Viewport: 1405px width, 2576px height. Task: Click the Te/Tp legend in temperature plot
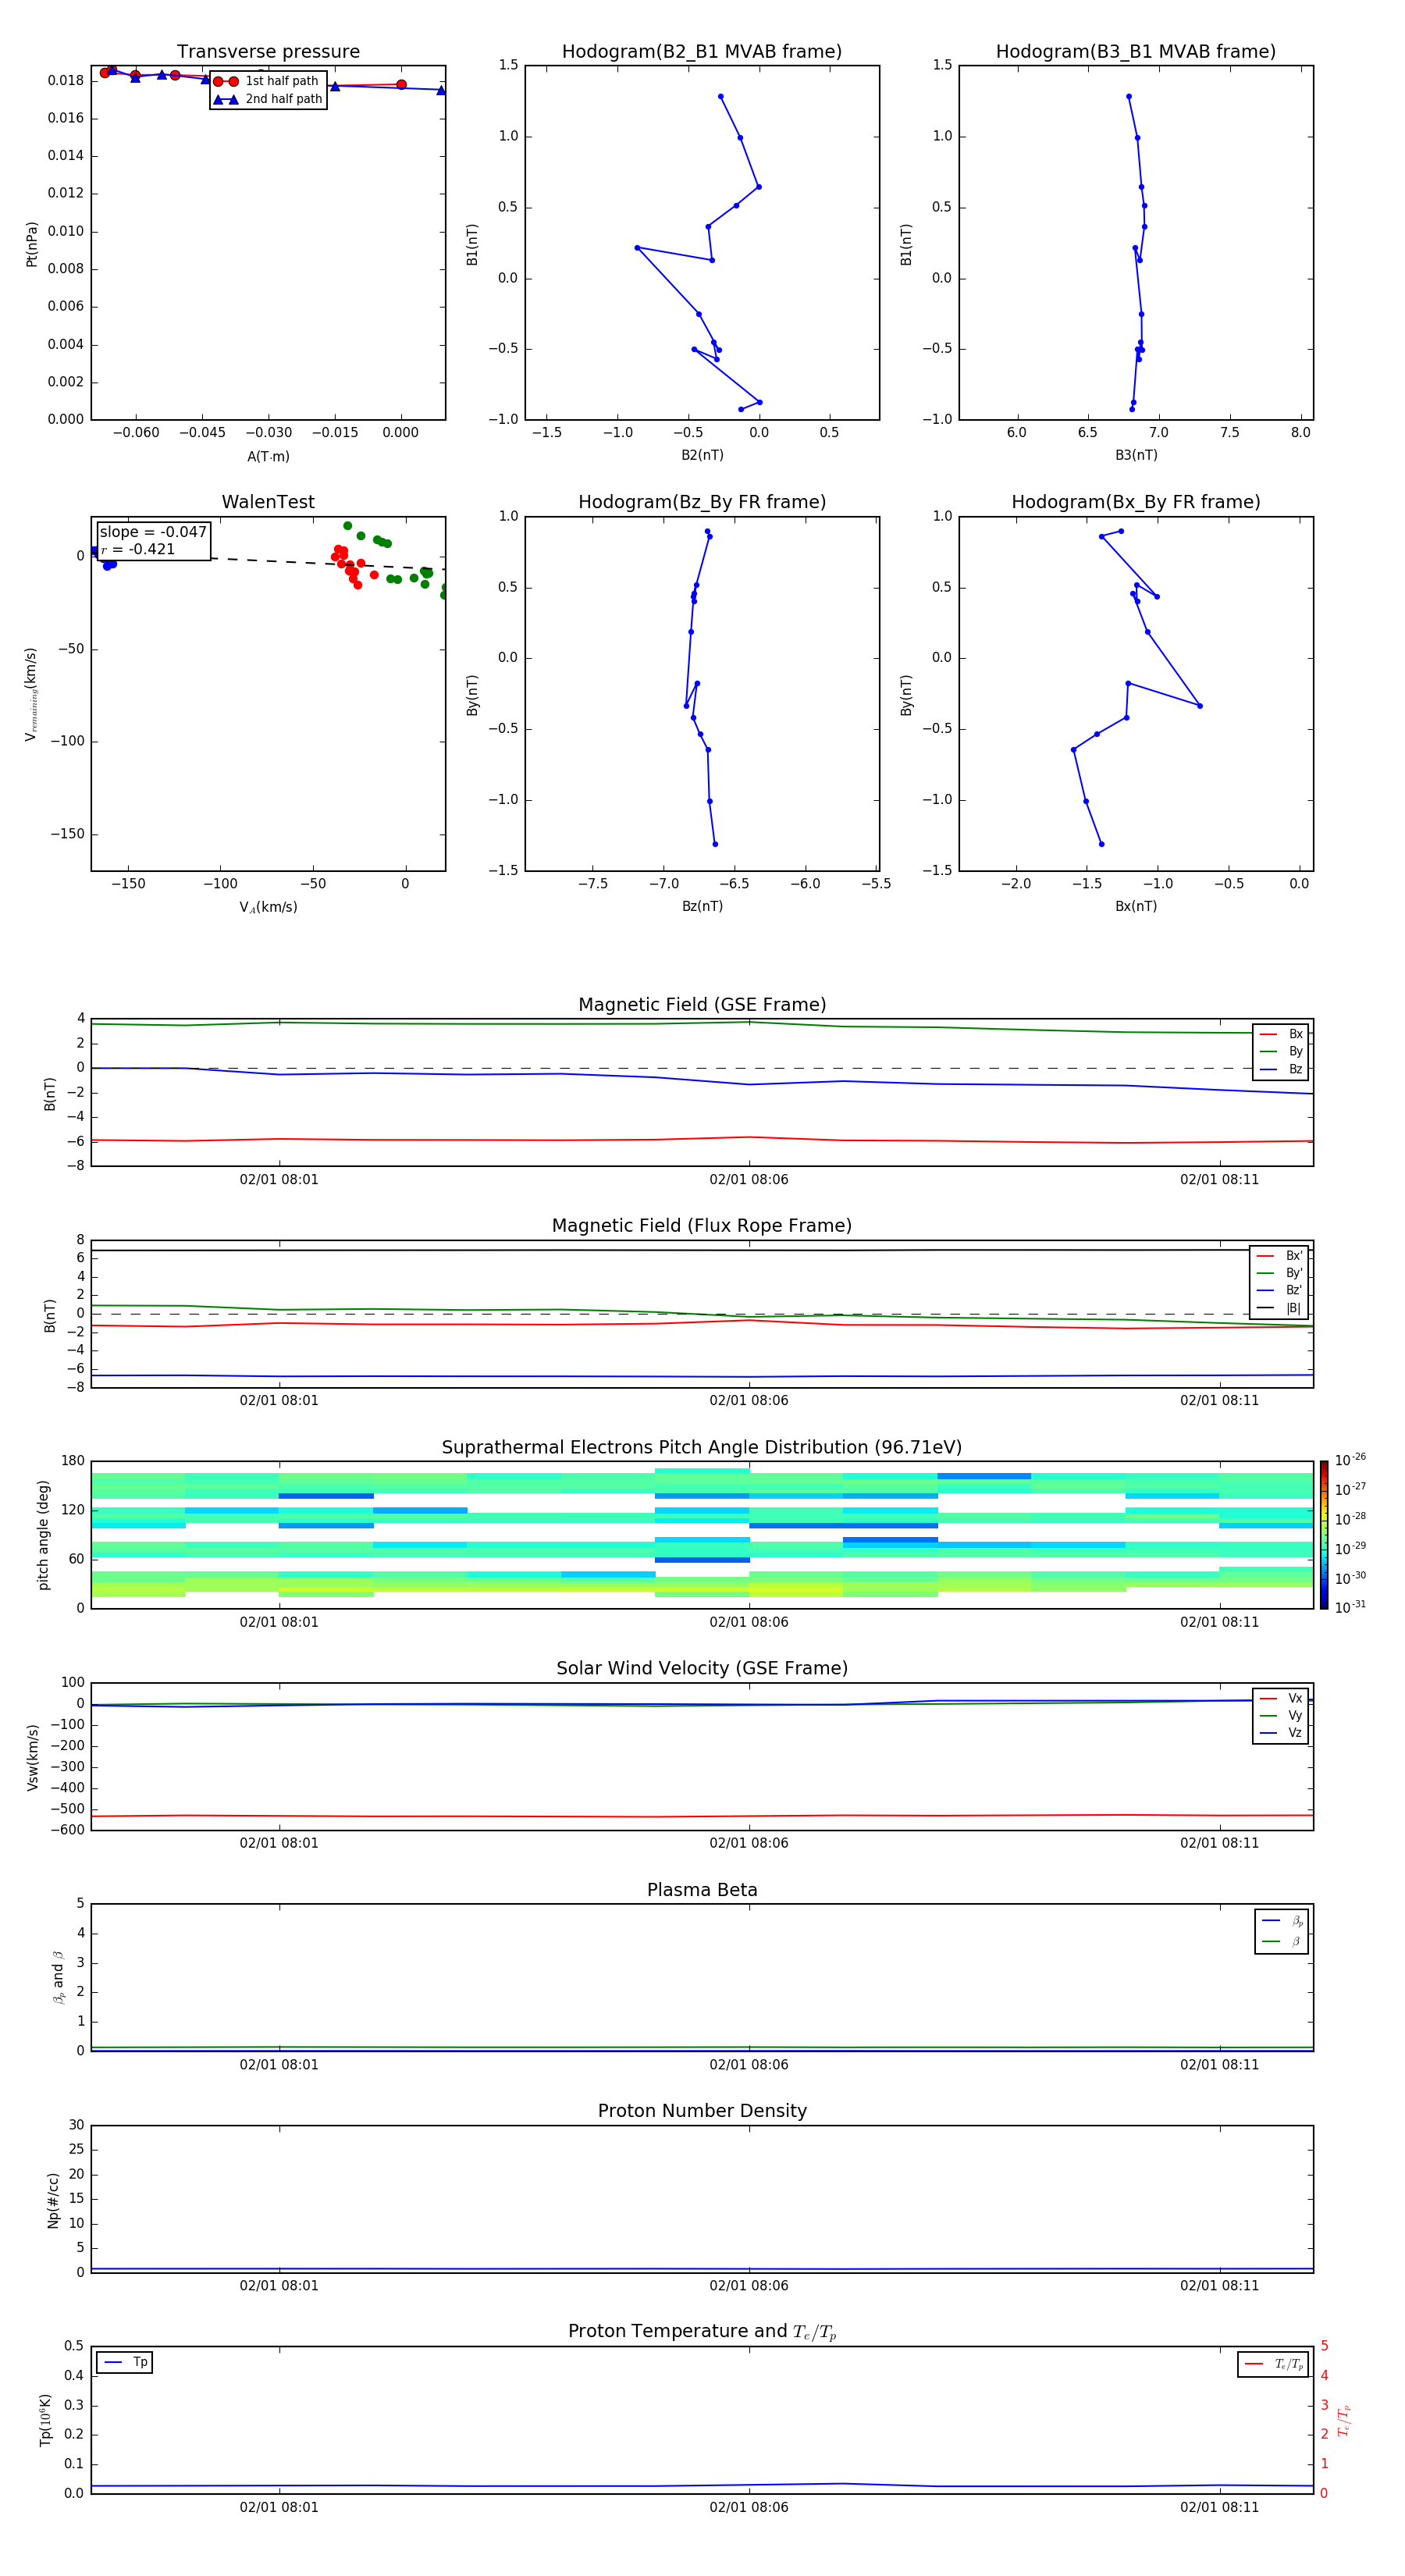[x=1274, y=2364]
